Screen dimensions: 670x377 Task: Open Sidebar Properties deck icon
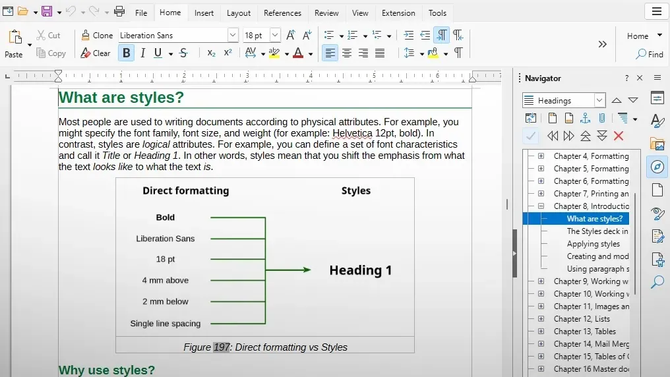(x=657, y=98)
